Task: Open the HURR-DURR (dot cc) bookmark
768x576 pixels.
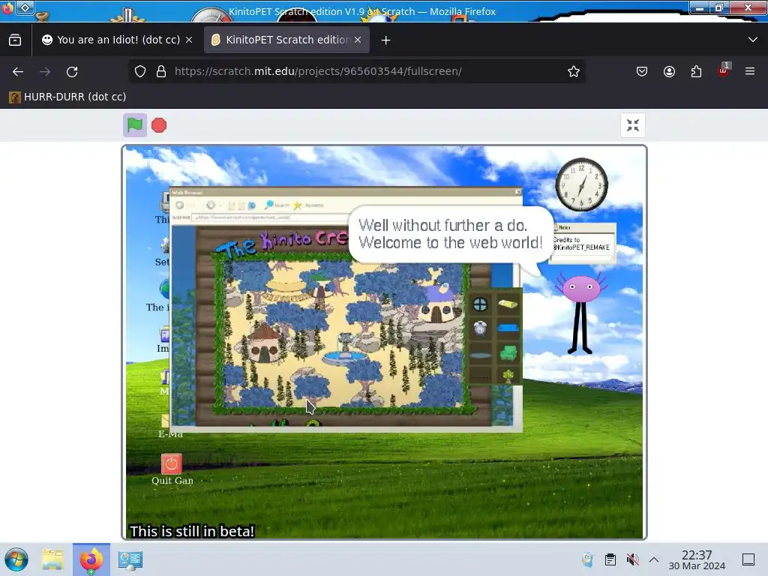Action: point(67,97)
